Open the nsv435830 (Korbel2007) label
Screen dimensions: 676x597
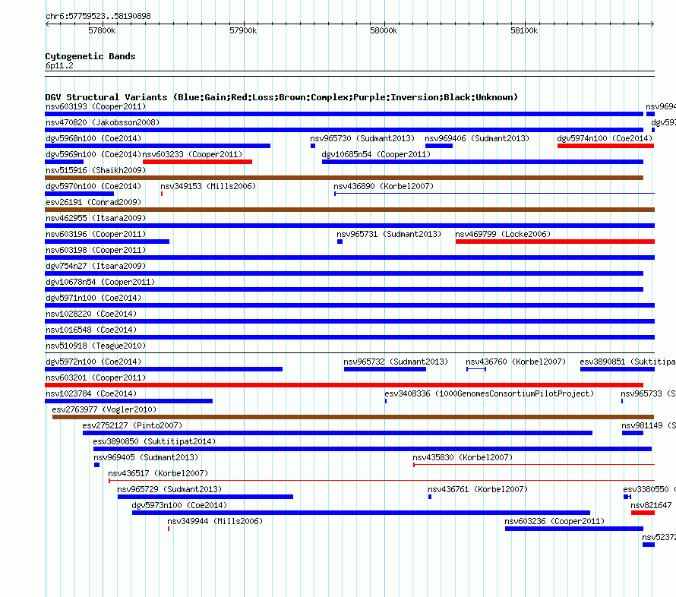click(x=463, y=457)
